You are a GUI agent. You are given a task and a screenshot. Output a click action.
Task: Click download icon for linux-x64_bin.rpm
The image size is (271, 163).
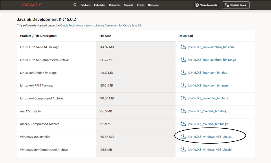[183, 85]
